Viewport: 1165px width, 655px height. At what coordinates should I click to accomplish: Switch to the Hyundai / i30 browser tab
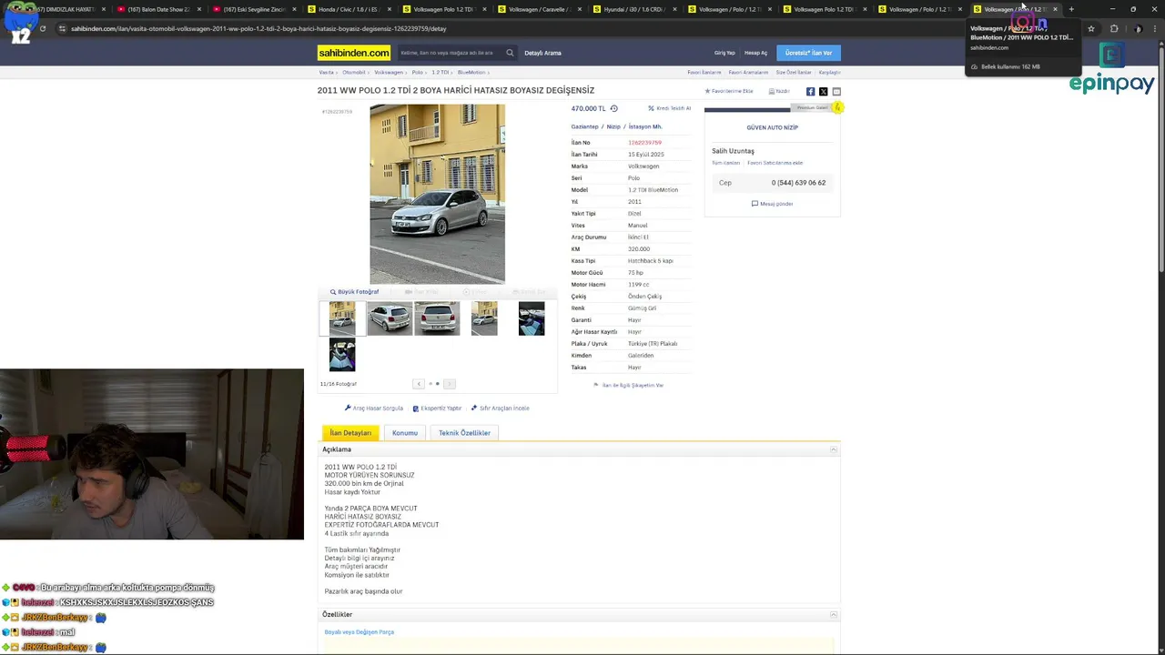pyautogui.click(x=633, y=9)
